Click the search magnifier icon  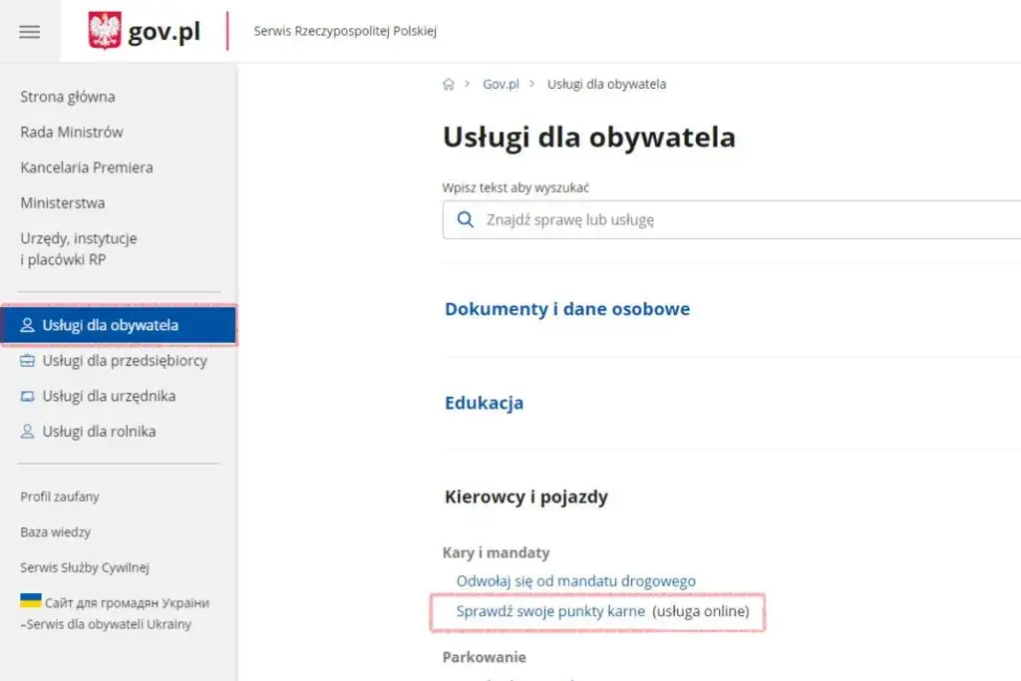click(x=465, y=219)
